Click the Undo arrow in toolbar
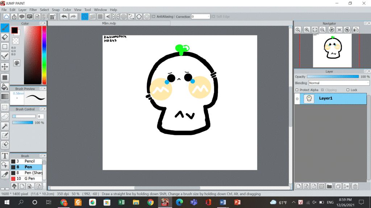The width and height of the screenshot is (371, 208). (x=64, y=17)
